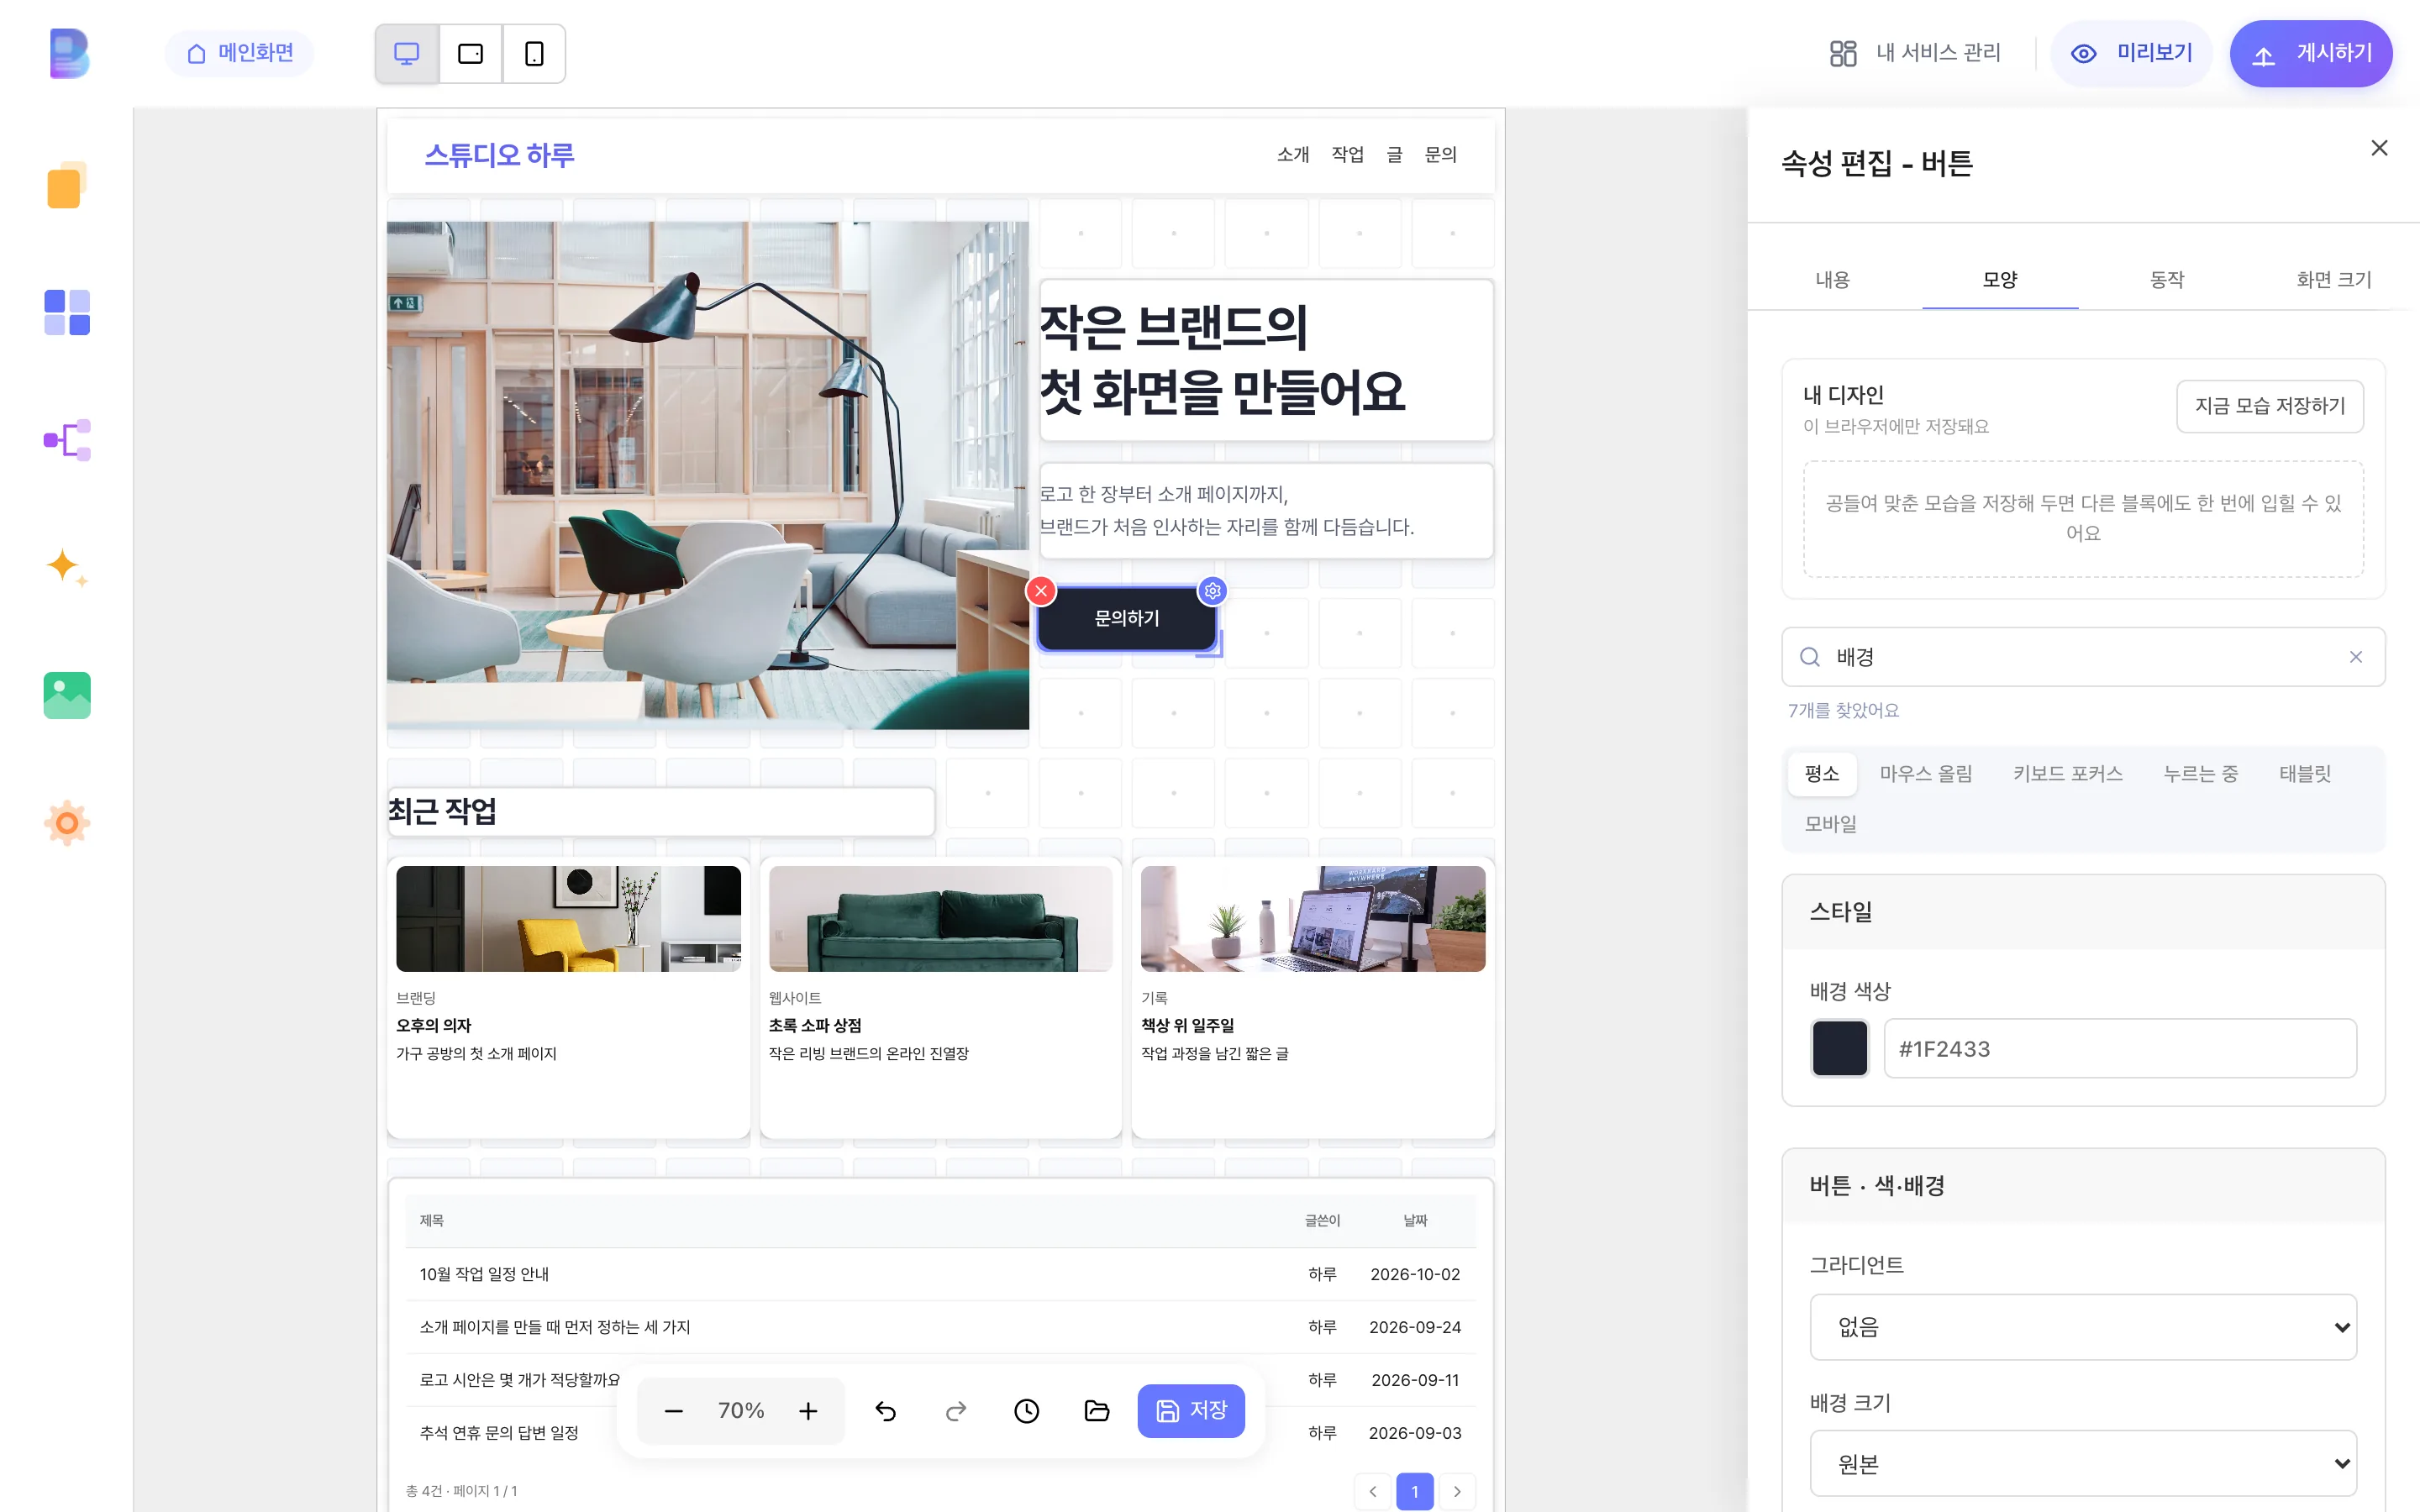Go to previous page in the table pagination

click(x=1373, y=1491)
